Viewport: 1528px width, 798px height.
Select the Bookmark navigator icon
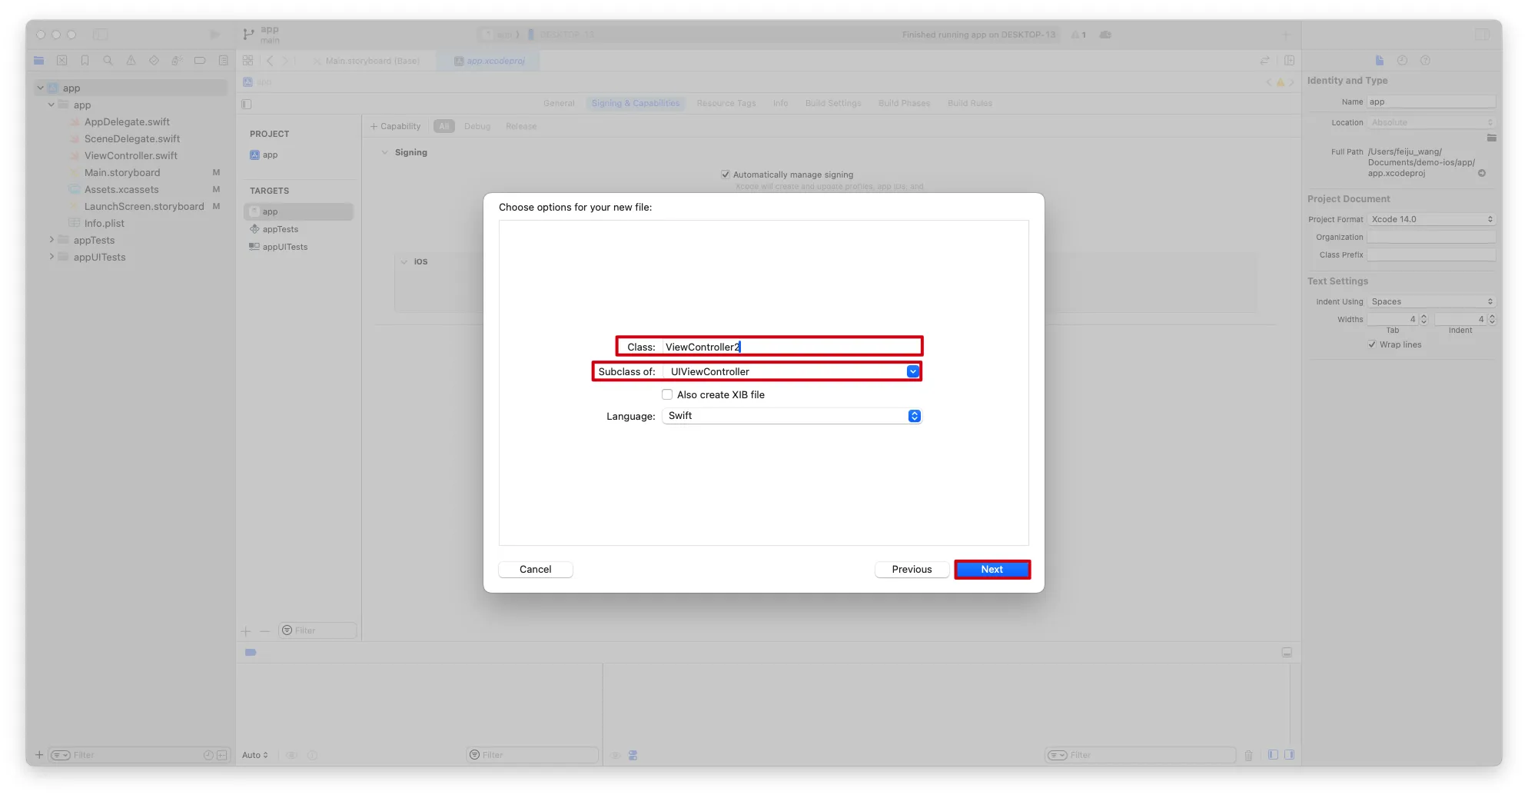click(x=85, y=61)
